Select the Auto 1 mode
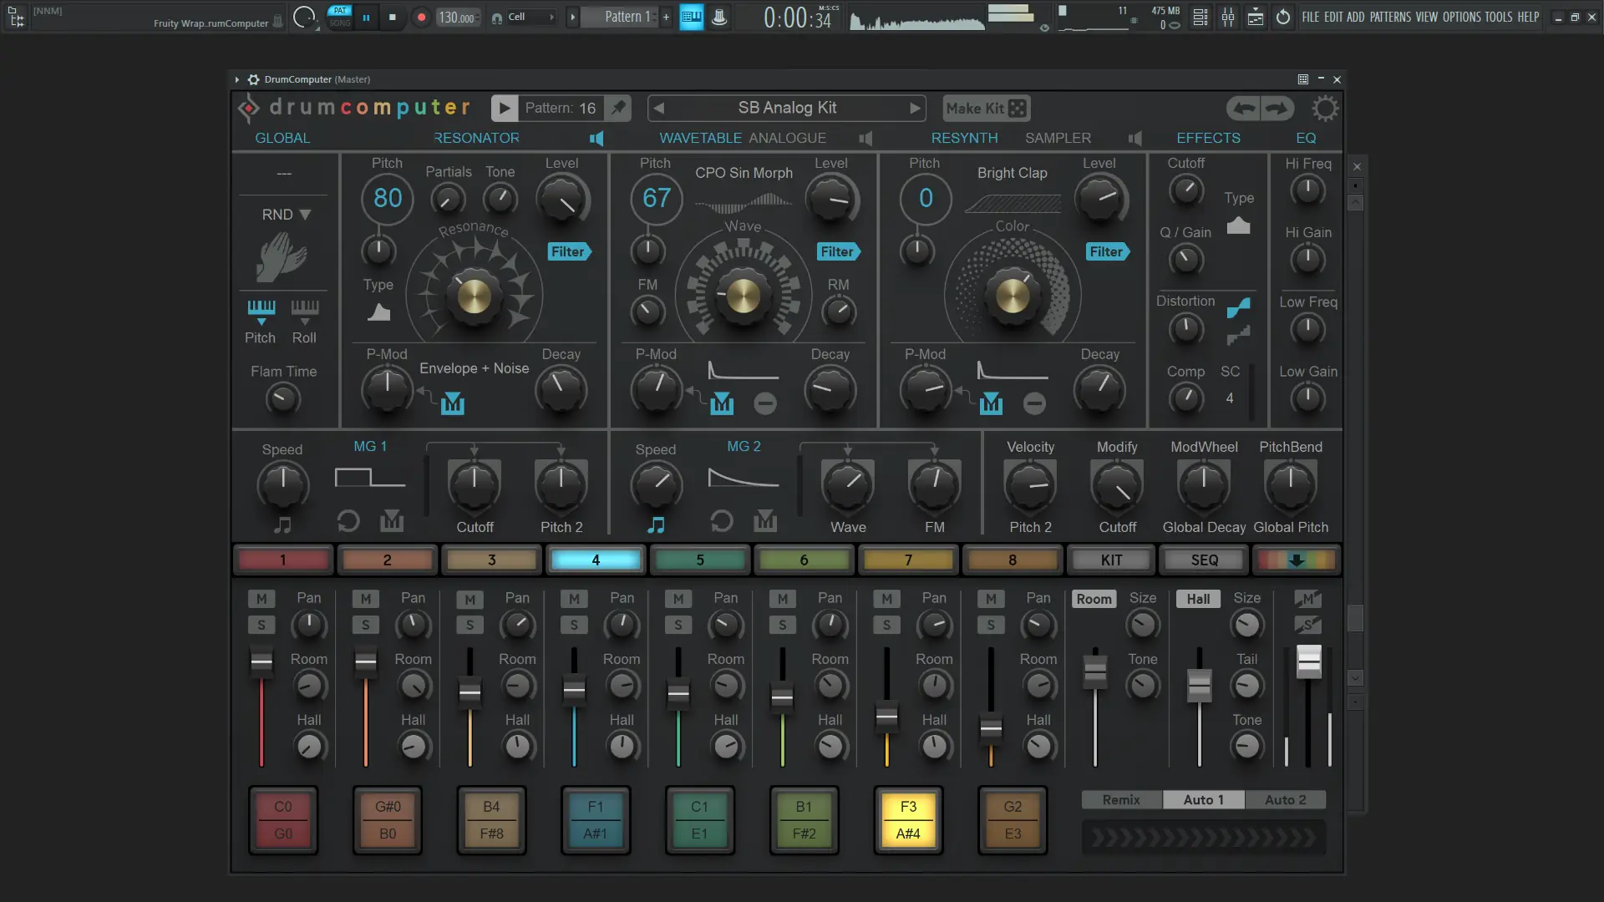The width and height of the screenshot is (1604, 902). point(1203,799)
